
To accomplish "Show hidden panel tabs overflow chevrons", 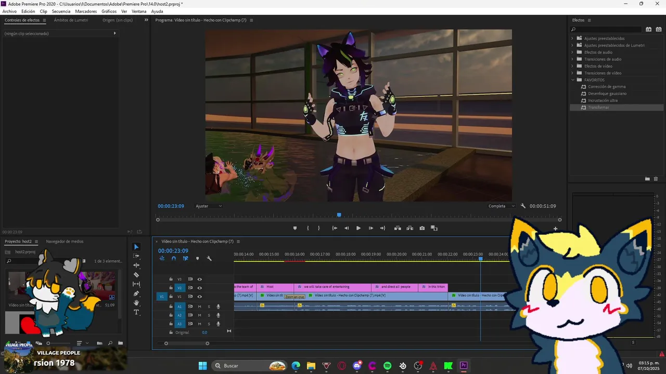I will coord(146,20).
